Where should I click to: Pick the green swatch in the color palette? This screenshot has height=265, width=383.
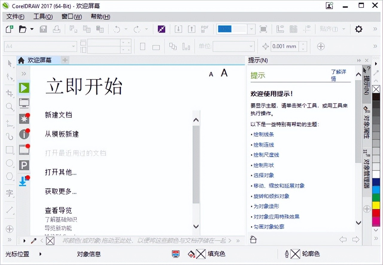tap(376, 198)
